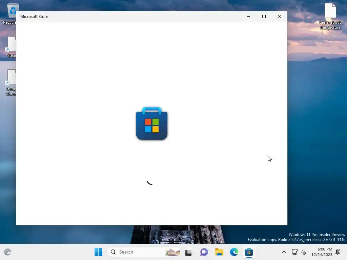Screen dimensions: 347x260
Task: Open the Windows Start menu
Action: [99, 252]
